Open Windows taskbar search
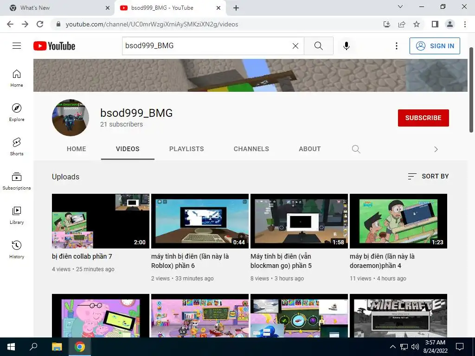 click(x=33, y=347)
